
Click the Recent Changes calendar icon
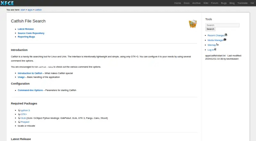pyautogui.click(x=226, y=35)
